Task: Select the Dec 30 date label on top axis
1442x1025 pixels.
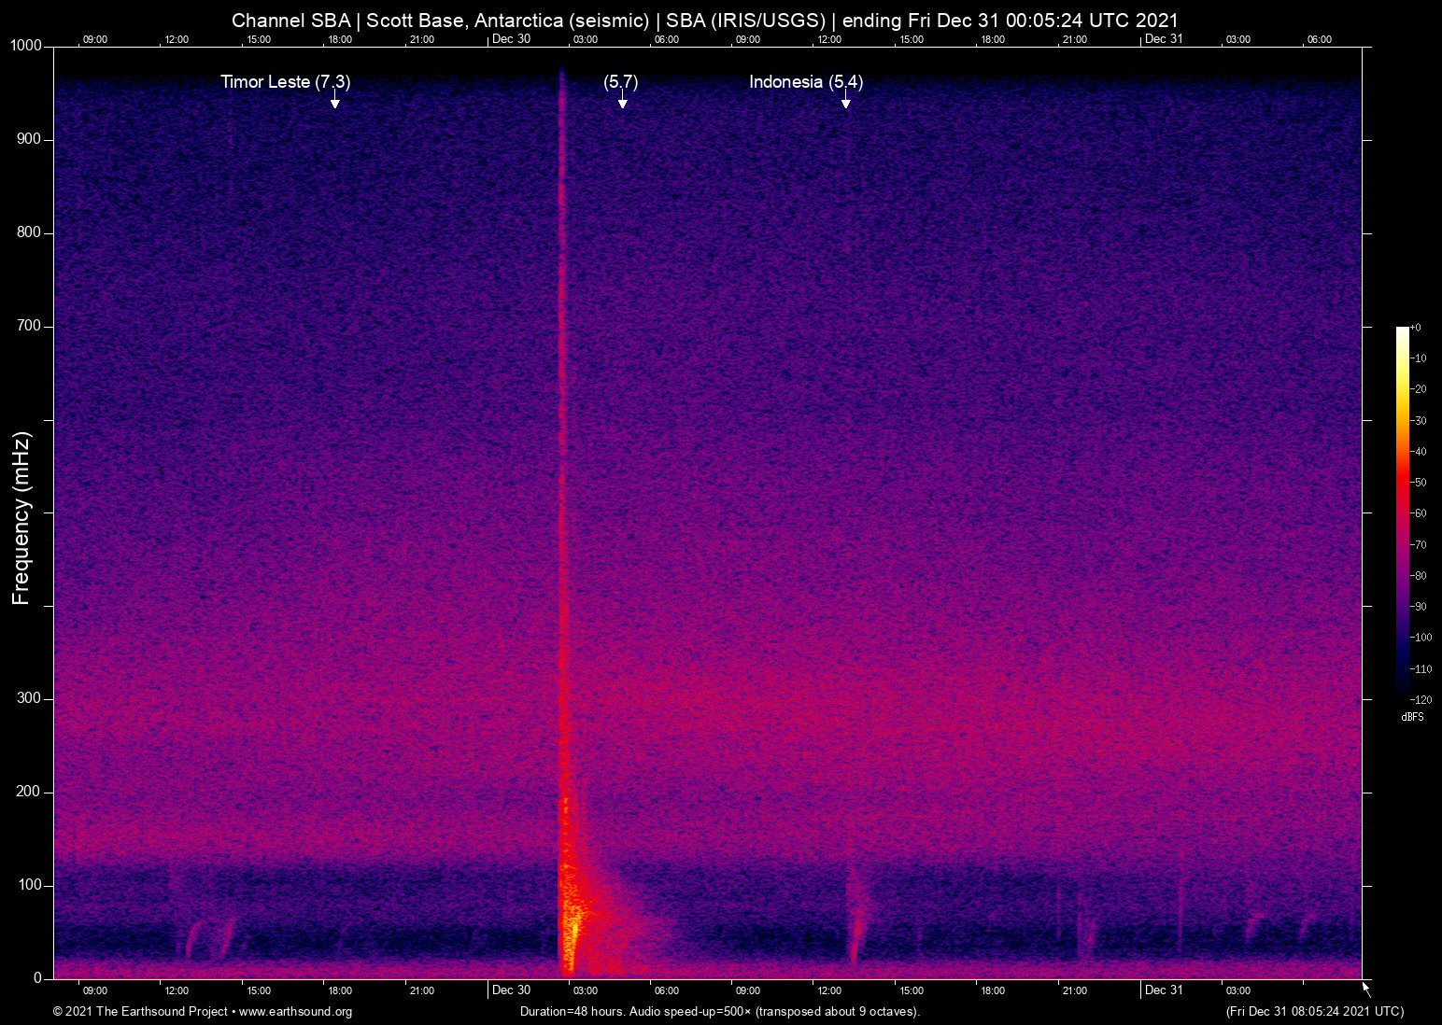Action: (511, 39)
